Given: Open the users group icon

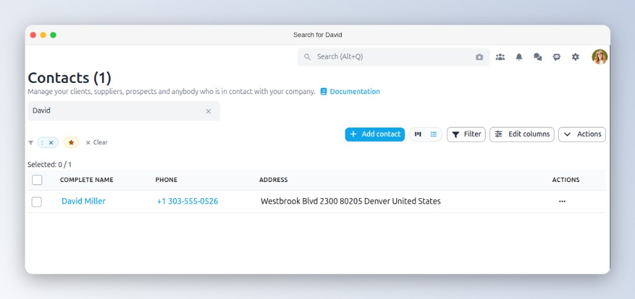Looking at the screenshot, I should click(500, 57).
